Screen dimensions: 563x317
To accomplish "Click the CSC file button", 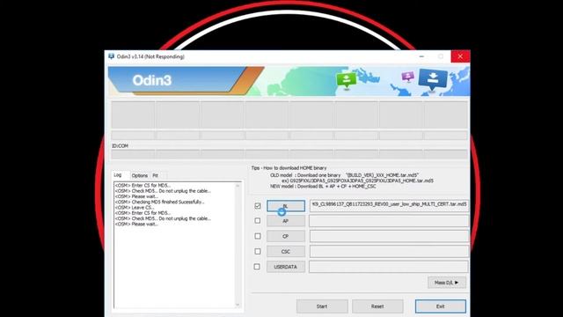I will coord(286,252).
